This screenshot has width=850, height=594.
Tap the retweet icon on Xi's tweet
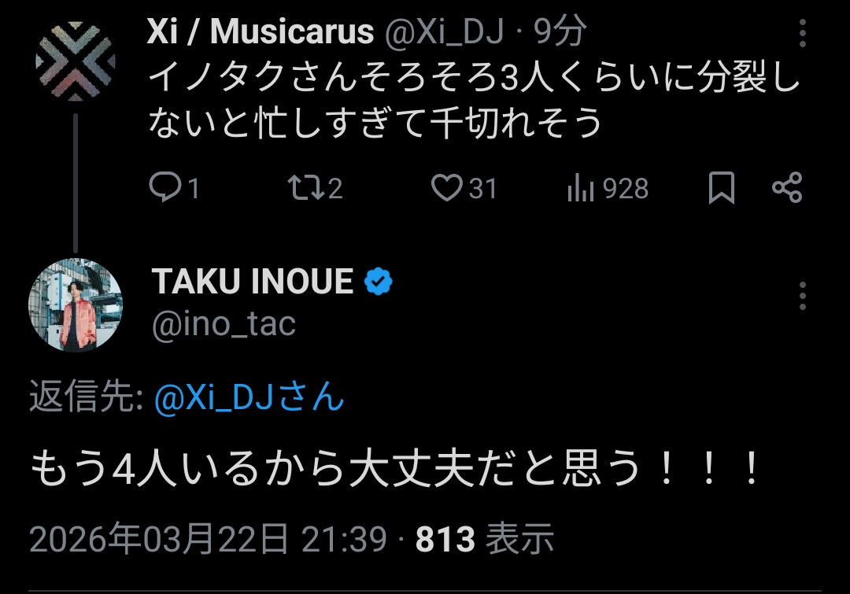pos(301,189)
